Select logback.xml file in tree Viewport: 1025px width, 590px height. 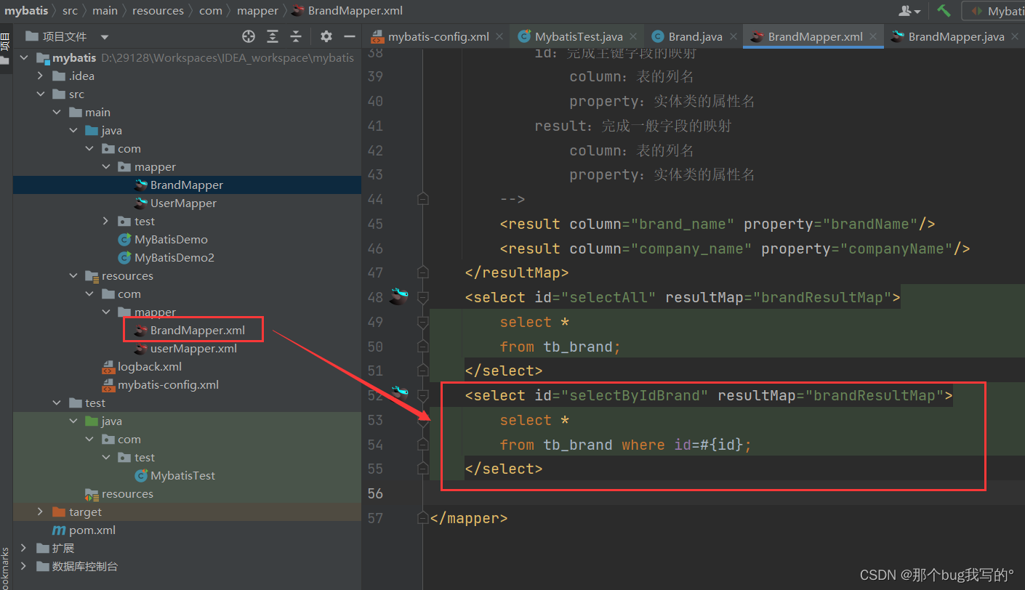point(150,366)
